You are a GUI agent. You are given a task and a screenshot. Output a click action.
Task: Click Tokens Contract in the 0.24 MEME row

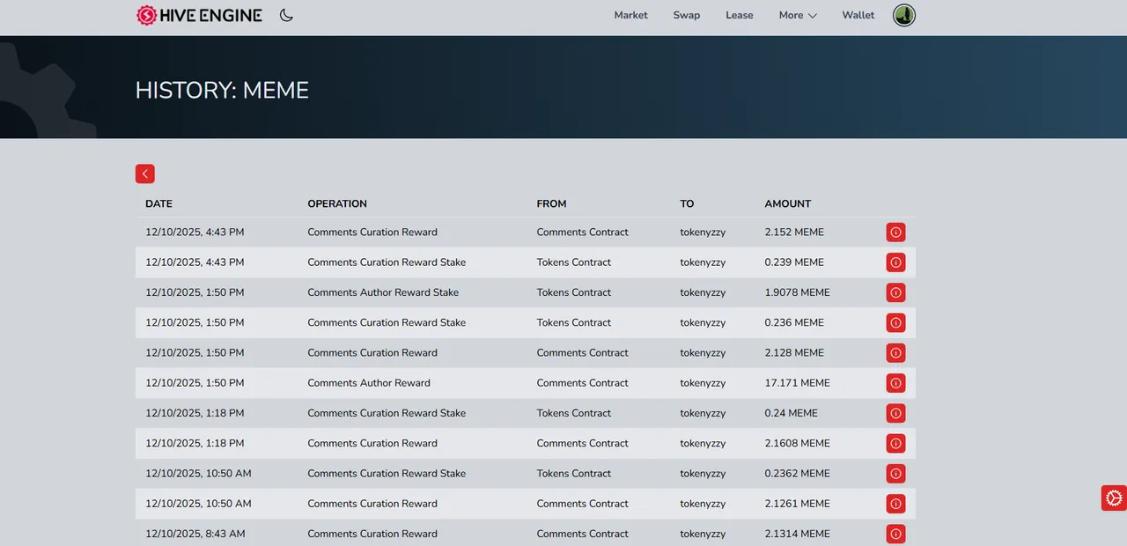pyautogui.click(x=574, y=413)
